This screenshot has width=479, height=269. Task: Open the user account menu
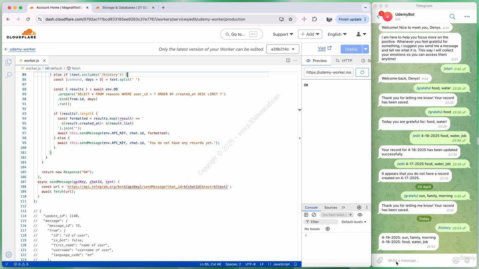(361, 34)
